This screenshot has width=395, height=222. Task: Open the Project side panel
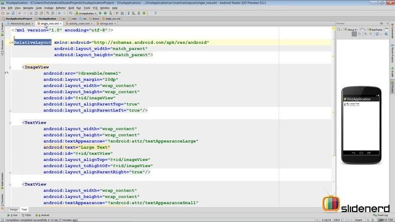click(2, 29)
